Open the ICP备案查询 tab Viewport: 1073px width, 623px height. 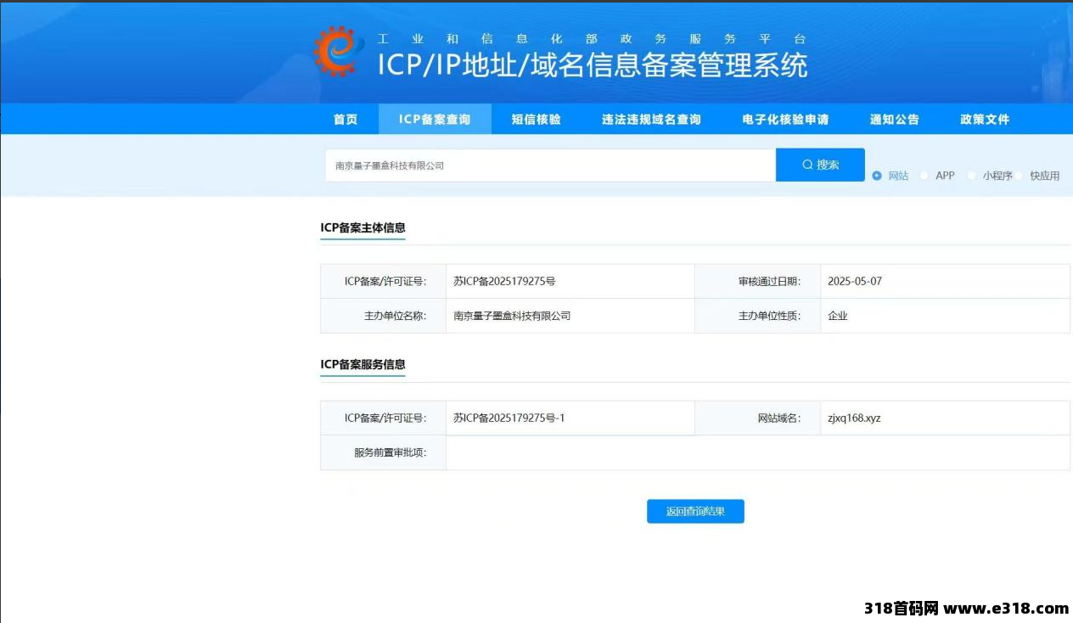(x=435, y=120)
